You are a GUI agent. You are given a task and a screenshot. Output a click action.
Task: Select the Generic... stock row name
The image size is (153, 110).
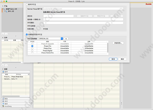(7, 79)
